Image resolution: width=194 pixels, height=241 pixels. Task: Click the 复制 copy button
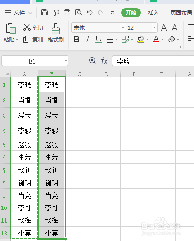33,40
